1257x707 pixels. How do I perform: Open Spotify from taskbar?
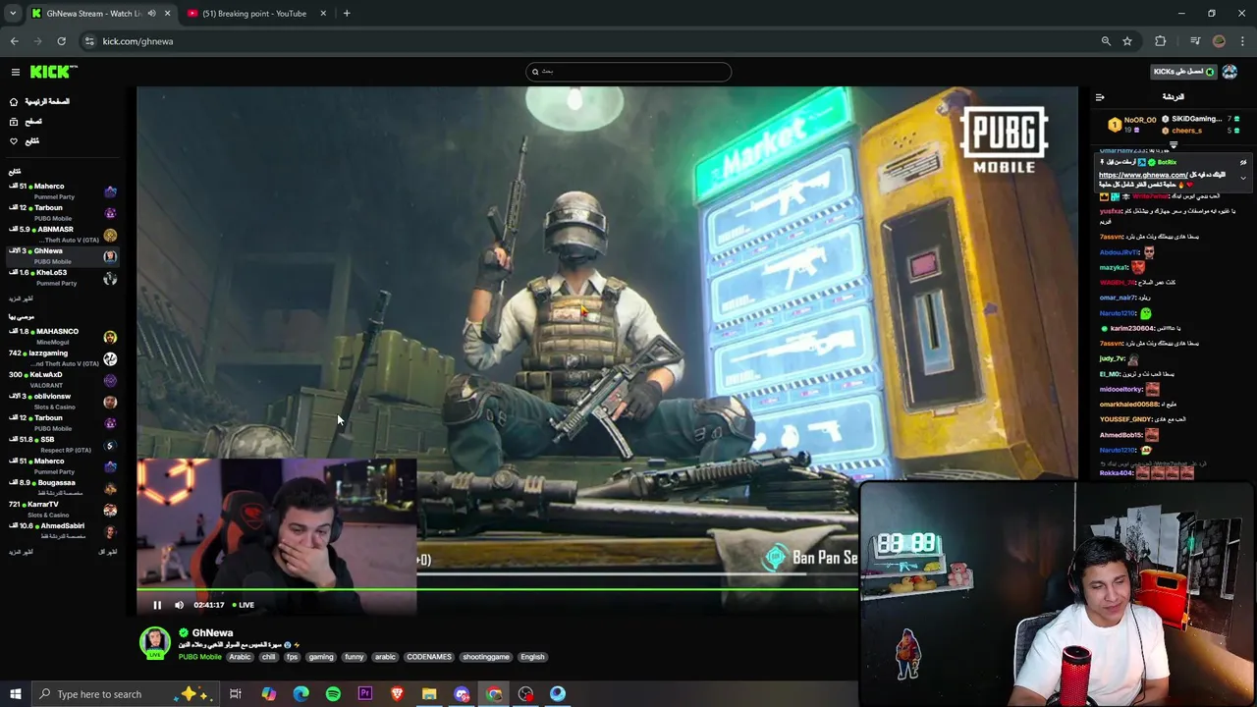point(333,694)
